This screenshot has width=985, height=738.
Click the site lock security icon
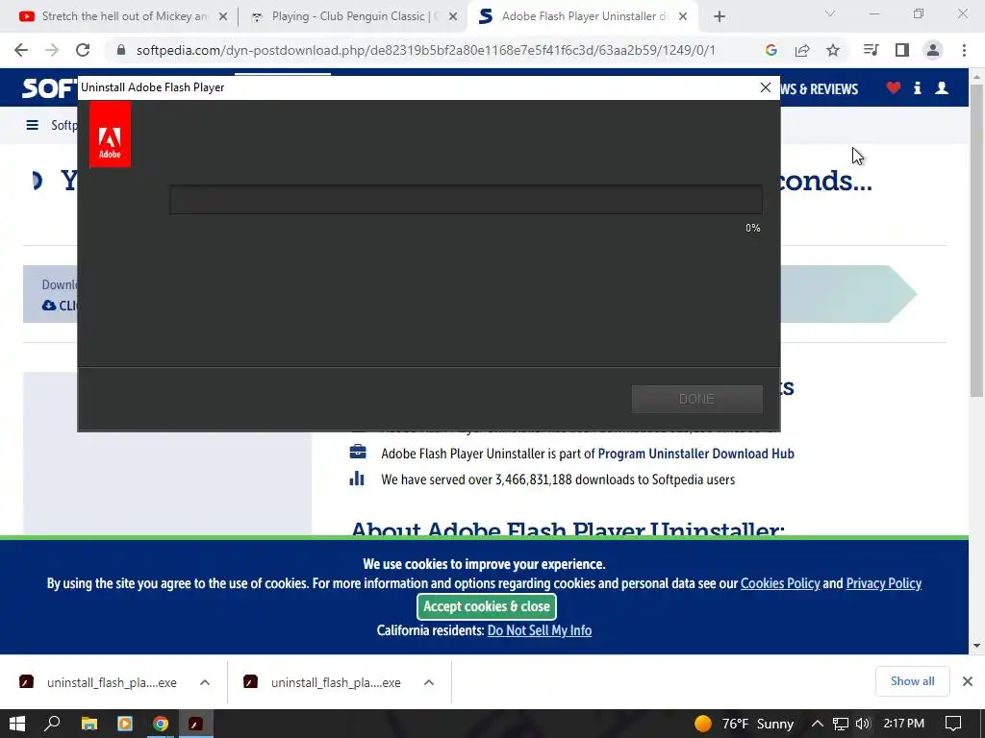point(120,50)
